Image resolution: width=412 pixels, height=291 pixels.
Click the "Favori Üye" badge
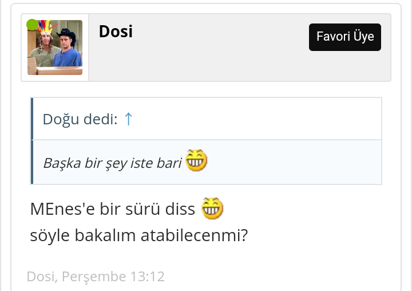pos(345,37)
